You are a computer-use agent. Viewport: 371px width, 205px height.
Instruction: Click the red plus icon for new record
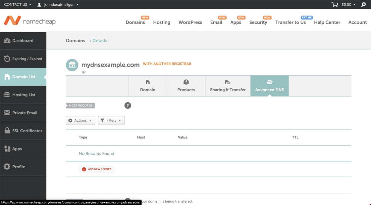pos(84,169)
